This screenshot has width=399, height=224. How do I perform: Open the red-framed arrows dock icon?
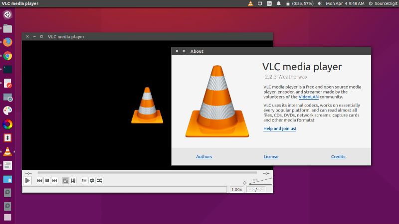click(7, 138)
